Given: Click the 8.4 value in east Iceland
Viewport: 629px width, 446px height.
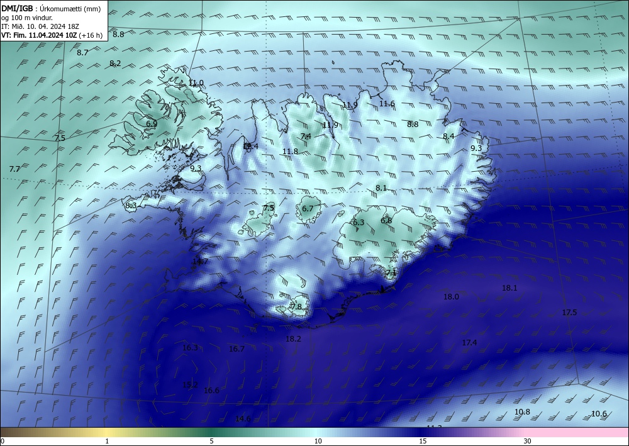Looking at the screenshot, I should click(448, 137).
